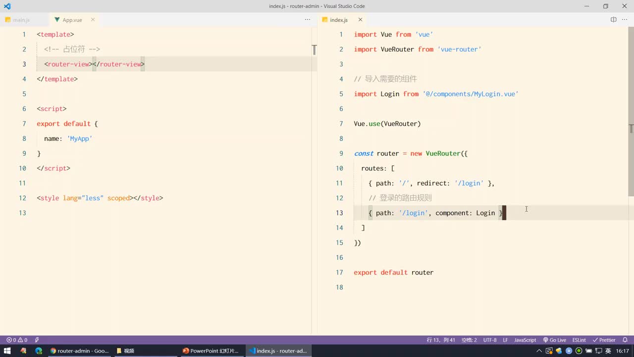Open the clock showing 16:17
The height and width of the screenshot is (357, 634).
pos(623,351)
